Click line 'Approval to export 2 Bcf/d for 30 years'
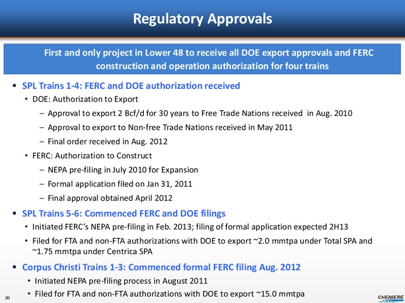This screenshot has width=405, height=303. [x=200, y=113]
